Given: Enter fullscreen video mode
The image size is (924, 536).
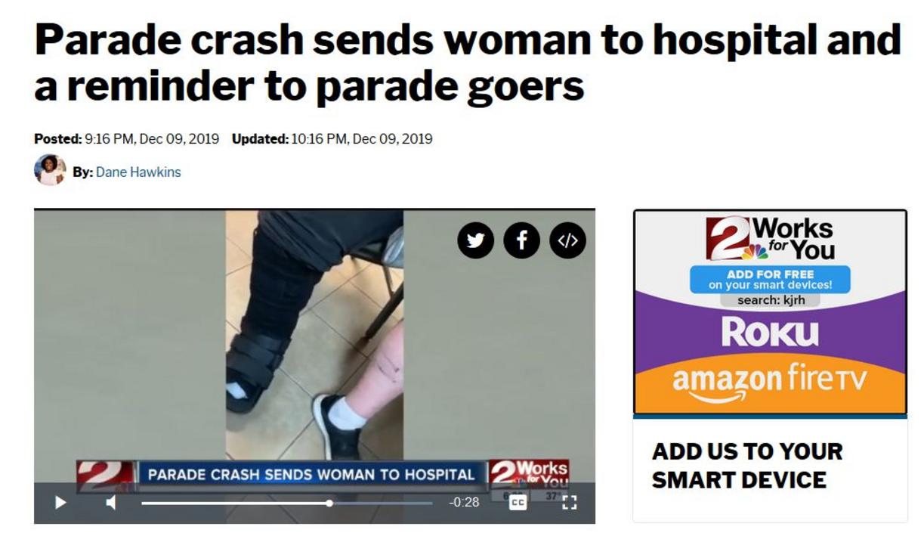Looking at the screenshot, I should pos(570,502).
